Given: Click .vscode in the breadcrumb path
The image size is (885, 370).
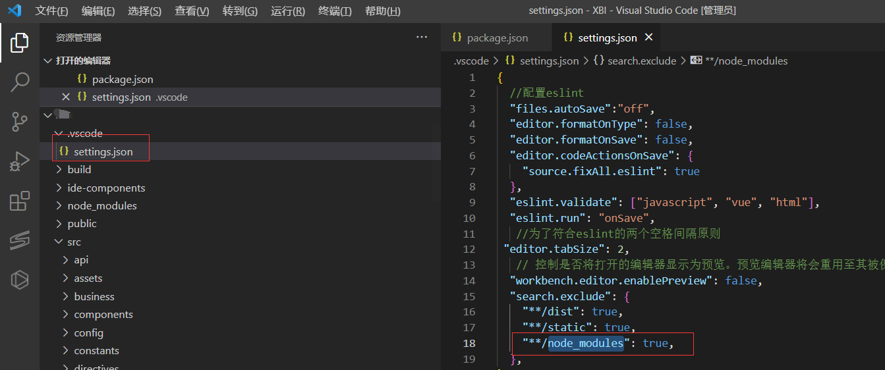Looking at the screenshot, I should coord(471,61).
